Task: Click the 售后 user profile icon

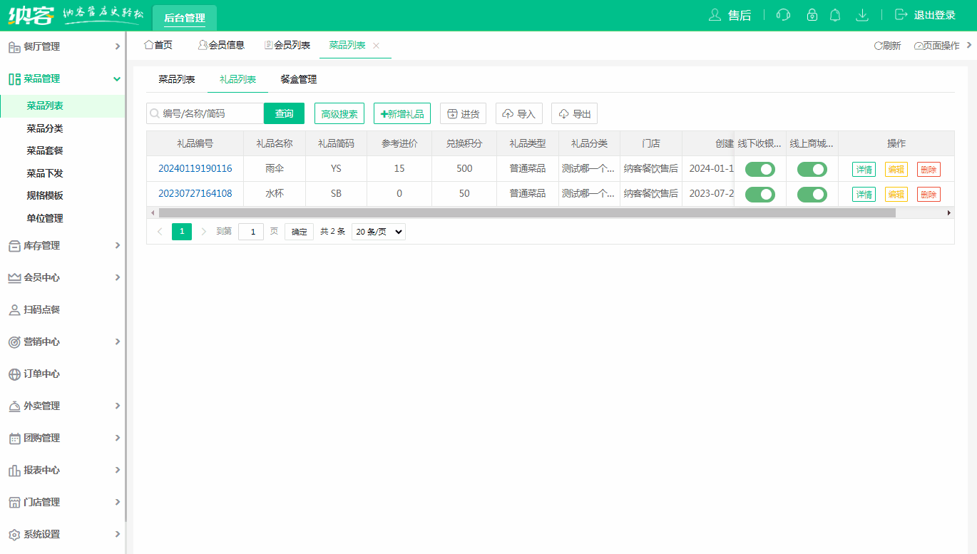Action: point(715,14)
